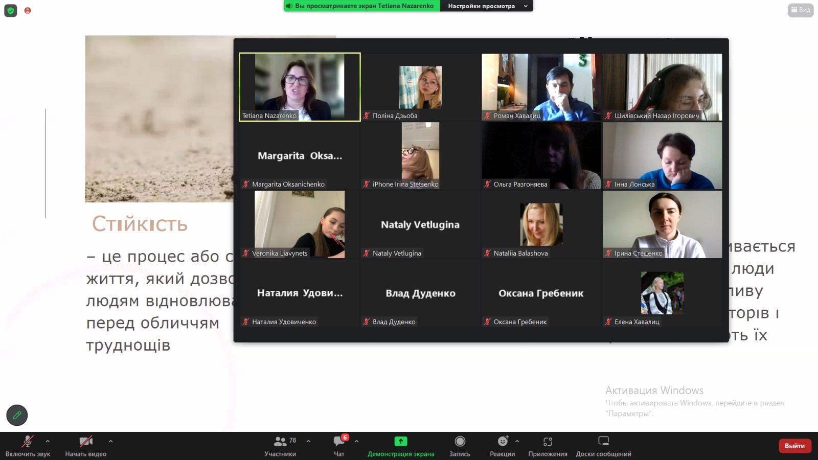Leave the meeting with Выйти button

tap(794, 446)
